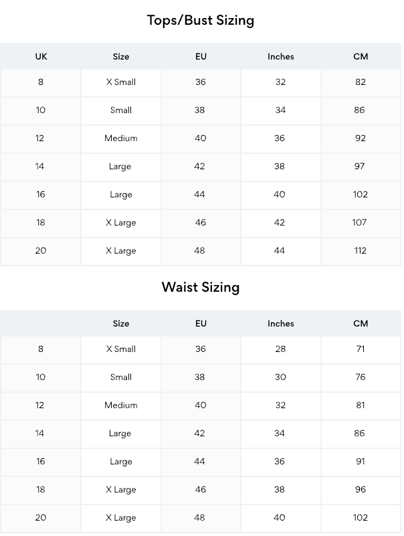Select the 28 inches waist cell
The width and height of the screenshot is (404, 536).
point(280,349)
